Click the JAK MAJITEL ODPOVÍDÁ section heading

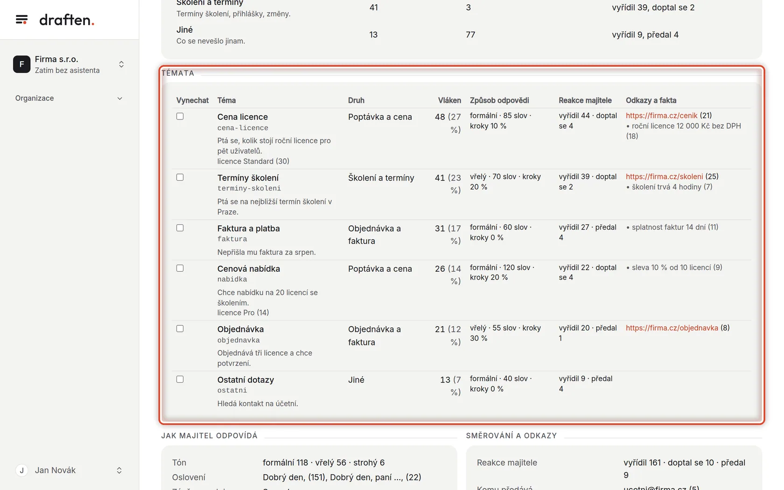coord(209,436)
